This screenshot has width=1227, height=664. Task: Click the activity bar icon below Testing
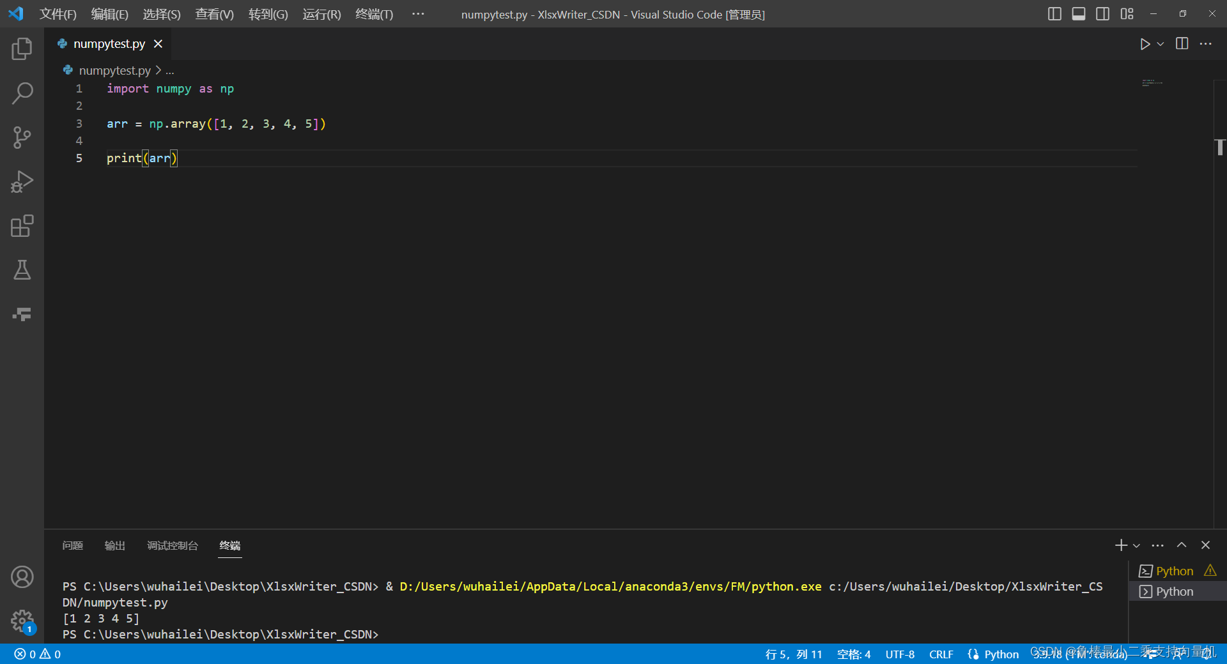click(22, 314)
